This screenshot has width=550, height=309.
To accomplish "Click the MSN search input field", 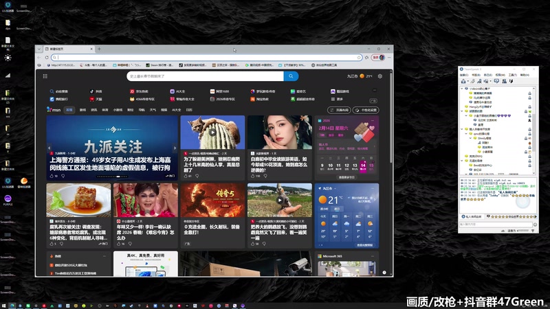I will (205, 76).
